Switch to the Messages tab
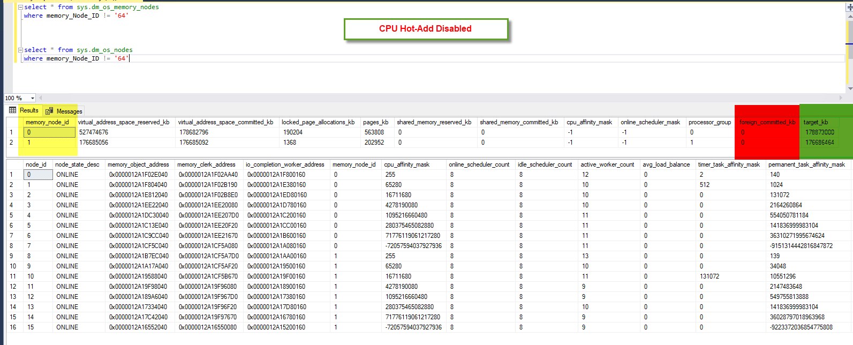The height and width of the screenshot is (345, 853). [x=69, y=111]
